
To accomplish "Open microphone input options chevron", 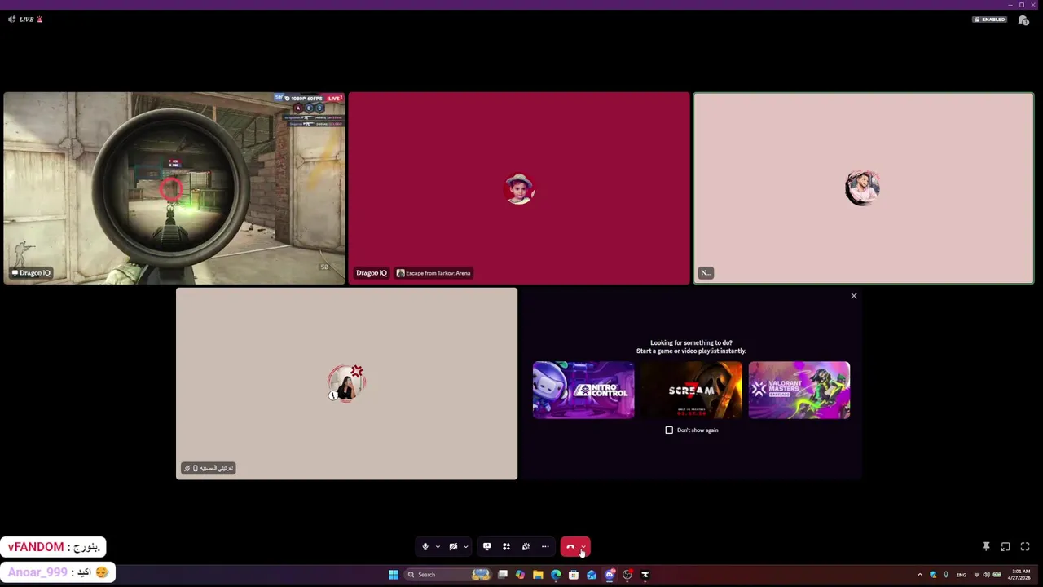I will 438,547.
